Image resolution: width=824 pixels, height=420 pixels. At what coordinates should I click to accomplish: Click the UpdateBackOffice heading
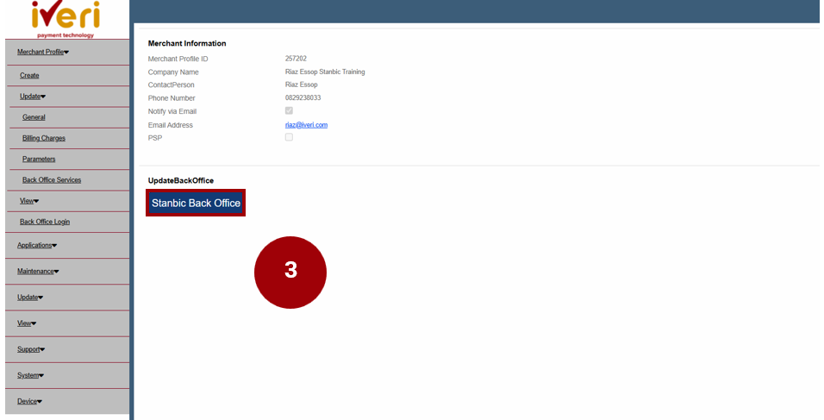(x=181, y=180)
